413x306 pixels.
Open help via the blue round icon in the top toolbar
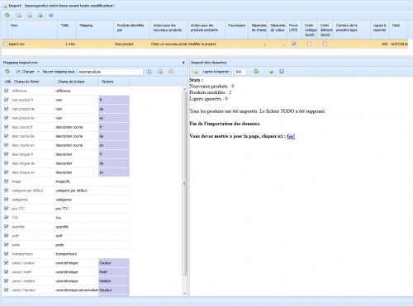point(51,16)
